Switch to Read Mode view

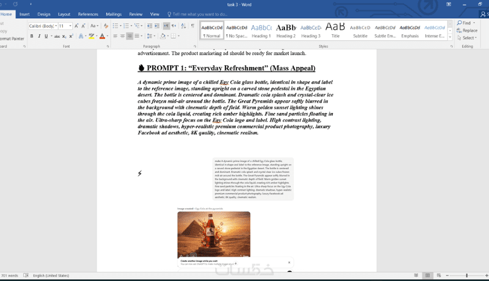416,276
